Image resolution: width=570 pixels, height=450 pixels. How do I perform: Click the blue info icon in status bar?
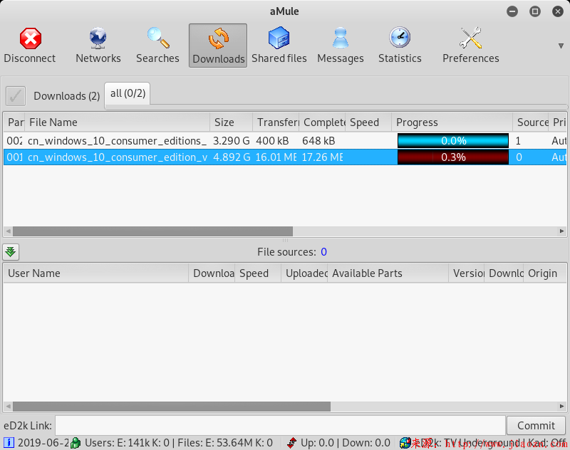9,442
